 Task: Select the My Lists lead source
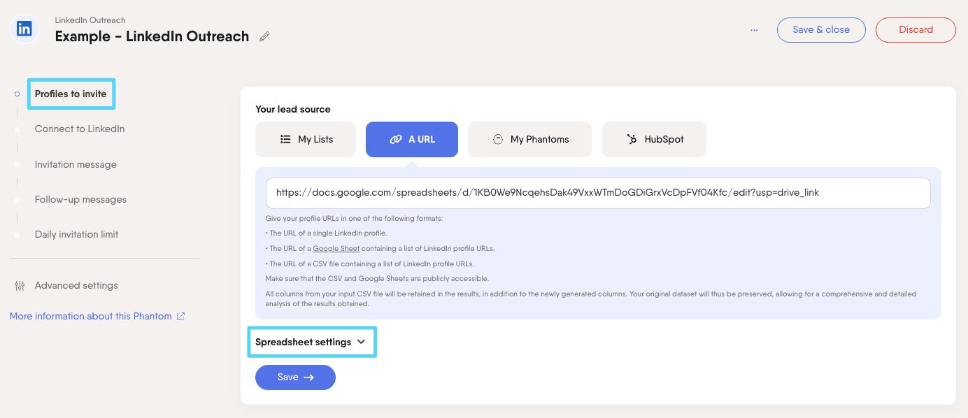tap(306, 139)
